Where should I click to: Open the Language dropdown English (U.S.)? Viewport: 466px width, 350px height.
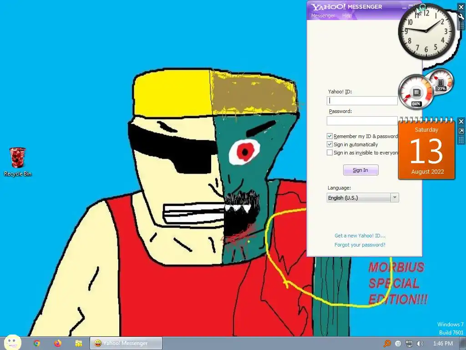363,198
